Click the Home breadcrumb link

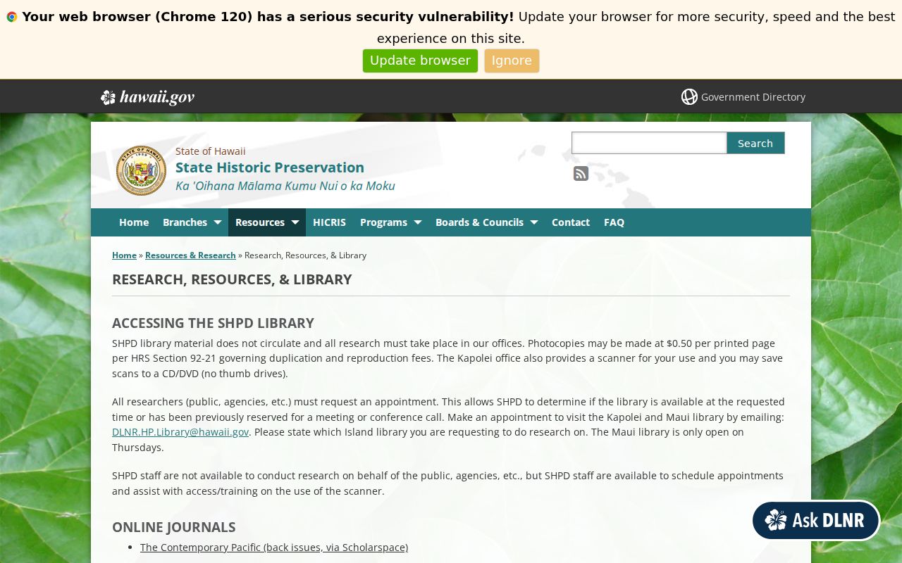pyautogui.click(x=124, y=255)
